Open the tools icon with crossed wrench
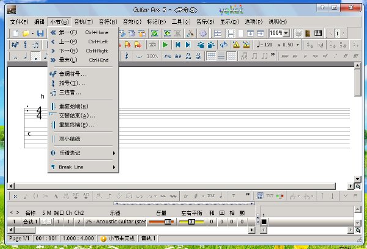 pos(190,34)
